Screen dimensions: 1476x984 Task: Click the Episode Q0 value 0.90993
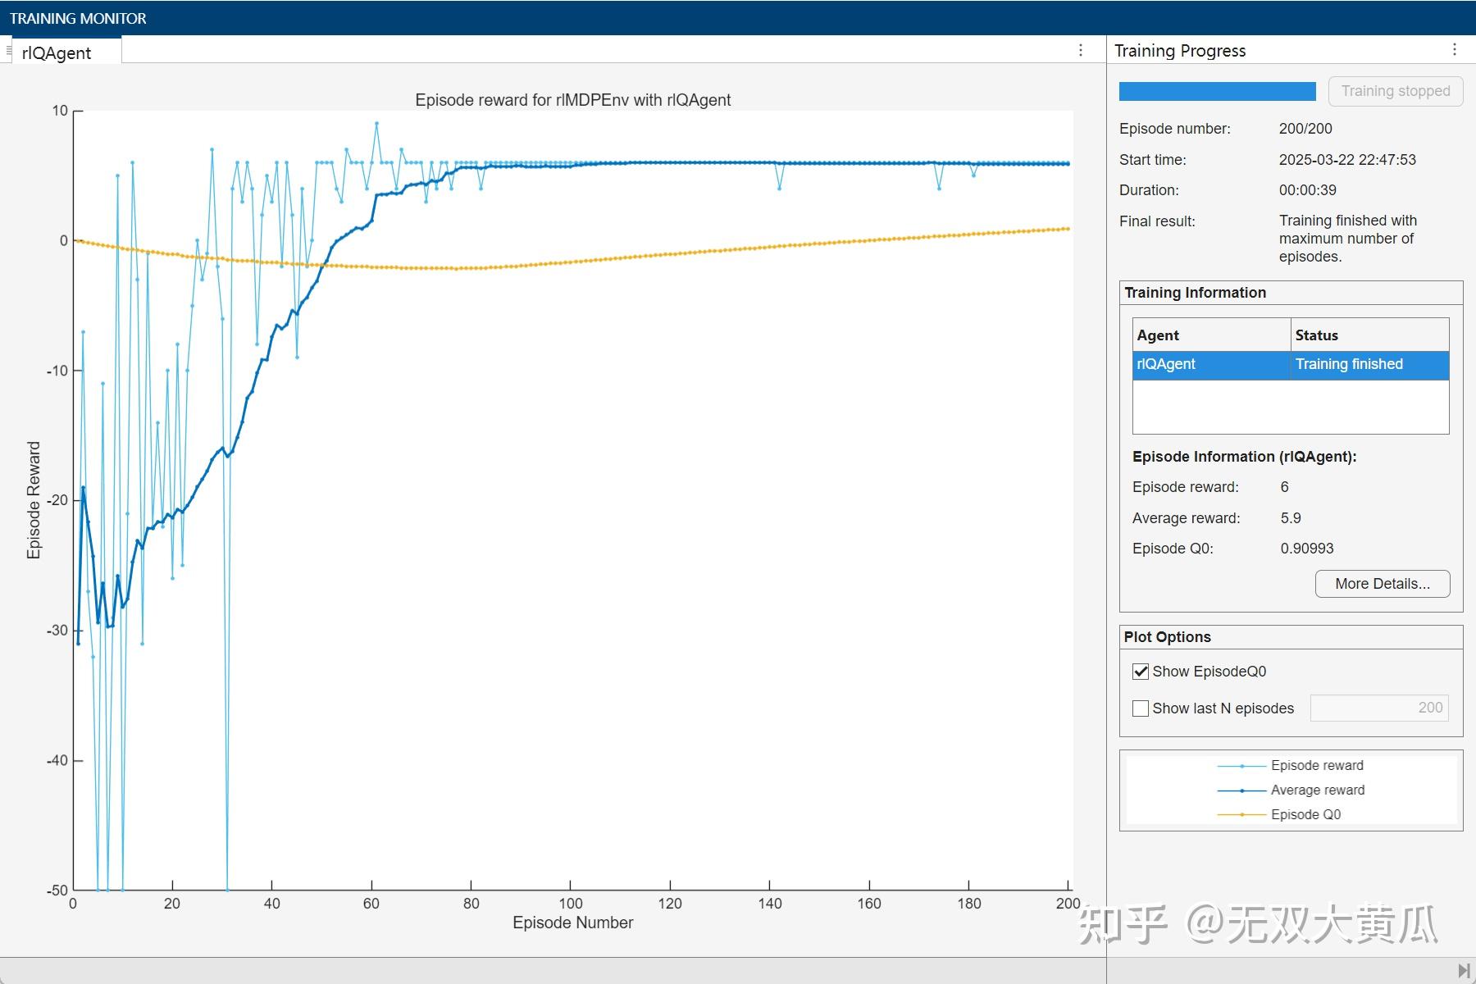pyautogui.click(x=1307, y=549)
